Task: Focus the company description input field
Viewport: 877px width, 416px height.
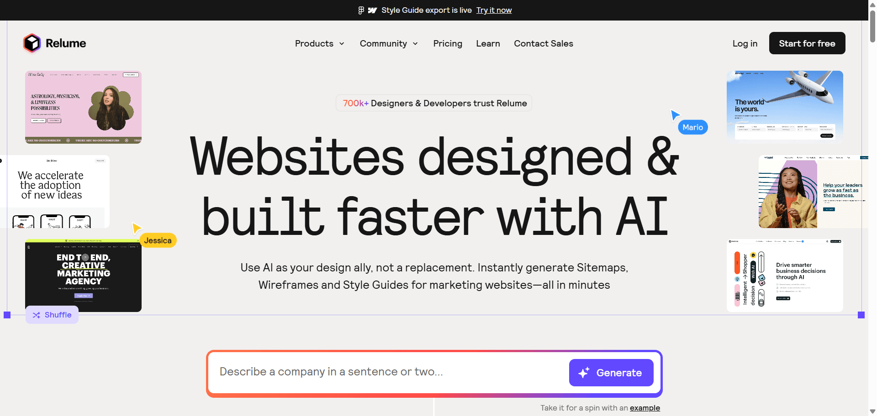Action: coord(388,372)
